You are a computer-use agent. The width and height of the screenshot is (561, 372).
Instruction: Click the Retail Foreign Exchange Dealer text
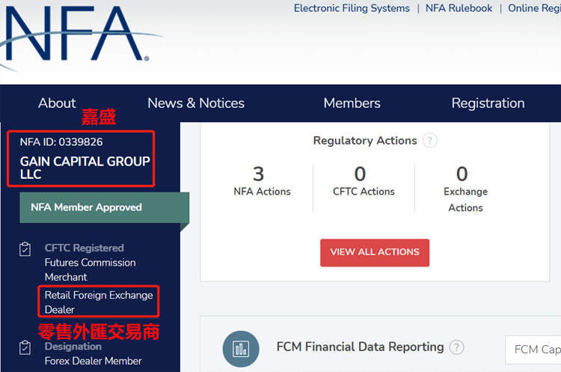point(98,302)
